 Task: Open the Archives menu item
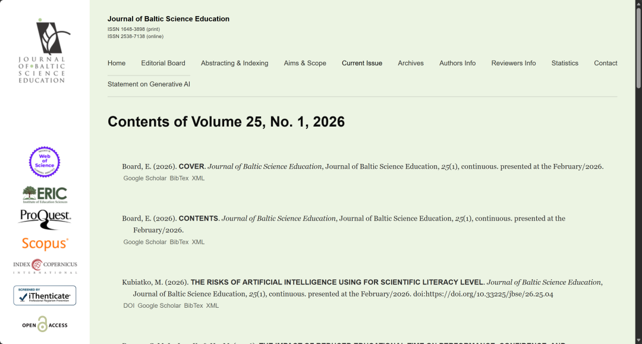pyautogui.click(x=411, y=63)
